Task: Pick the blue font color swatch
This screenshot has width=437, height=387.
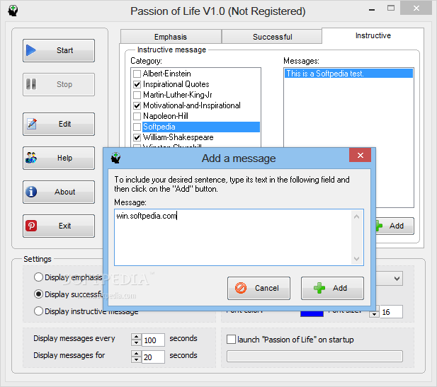Action: tap(312, 314)
